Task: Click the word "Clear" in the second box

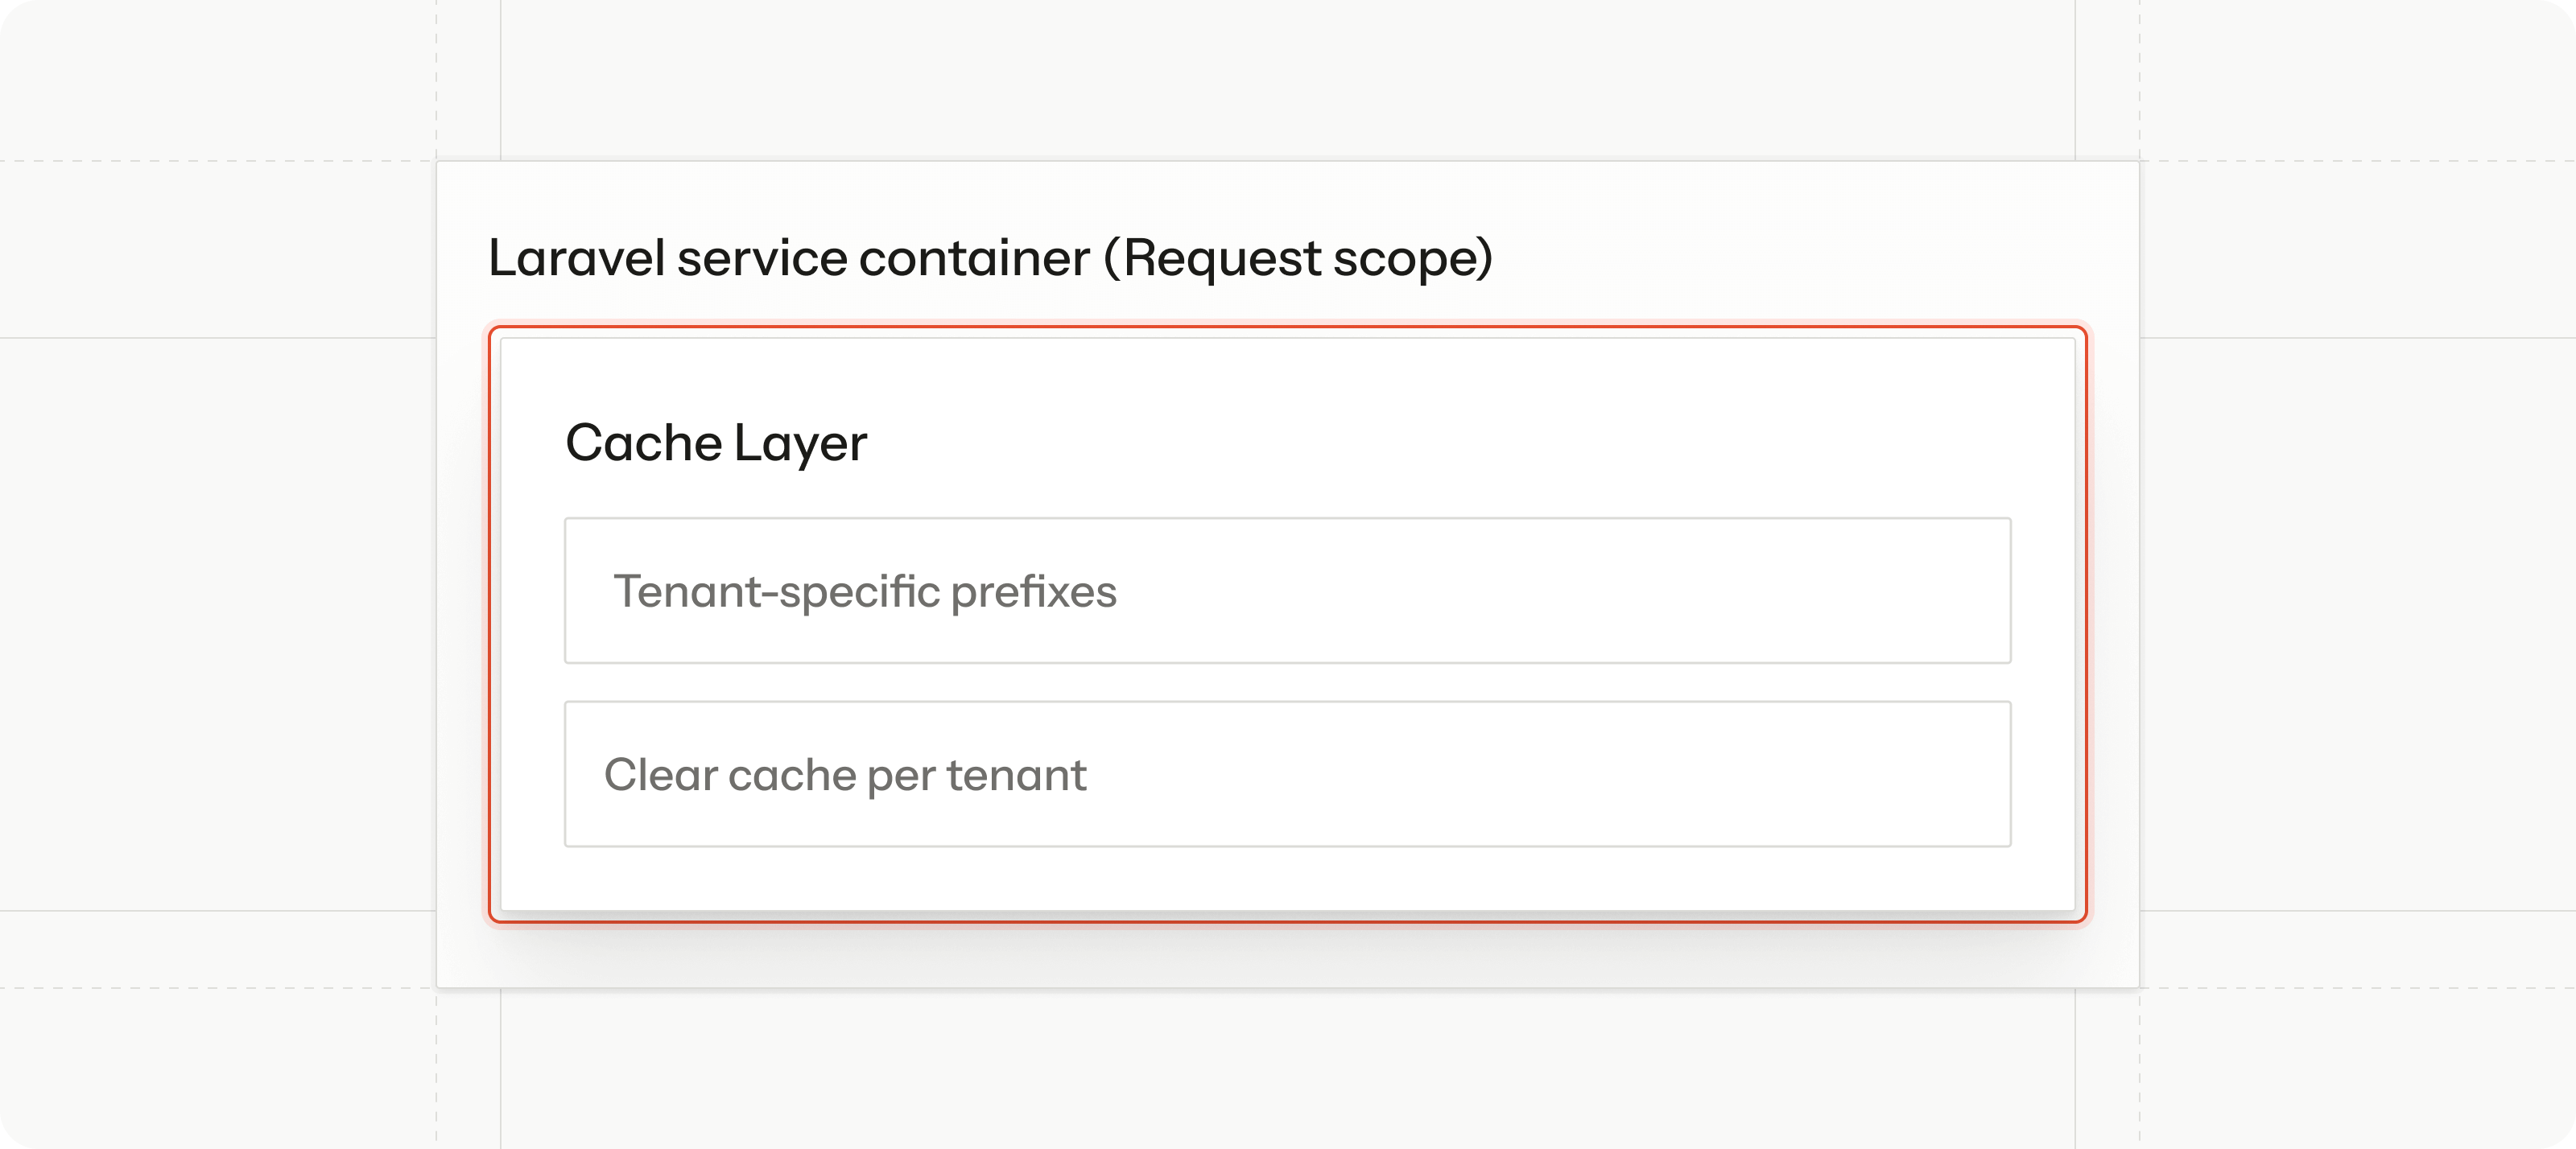Action: tap(660, 776)
